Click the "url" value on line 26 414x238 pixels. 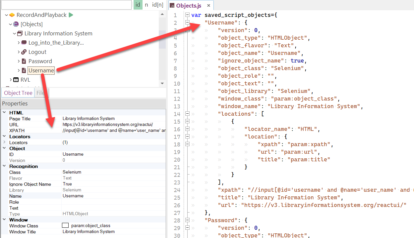coord(324,205)
